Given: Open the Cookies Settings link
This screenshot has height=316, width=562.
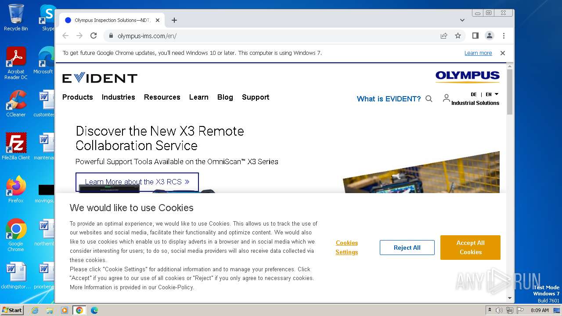Looking at the screenshot, I should (x=347, y=248).
